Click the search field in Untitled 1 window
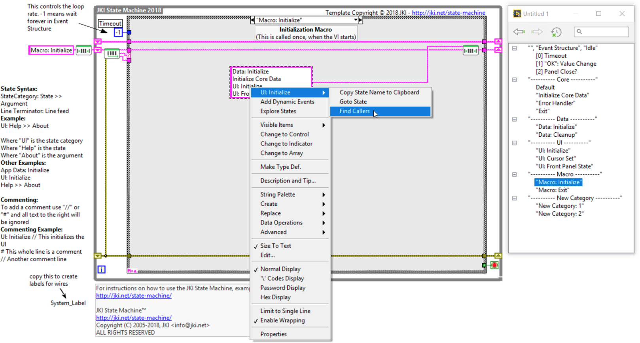This screenshot has width=640, height=343. point(601,32)
